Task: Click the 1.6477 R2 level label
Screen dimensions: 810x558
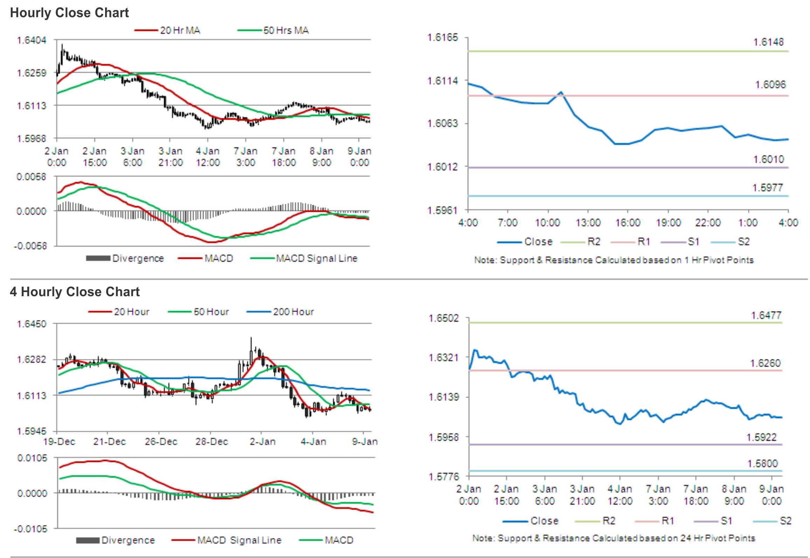Action: 766,315
